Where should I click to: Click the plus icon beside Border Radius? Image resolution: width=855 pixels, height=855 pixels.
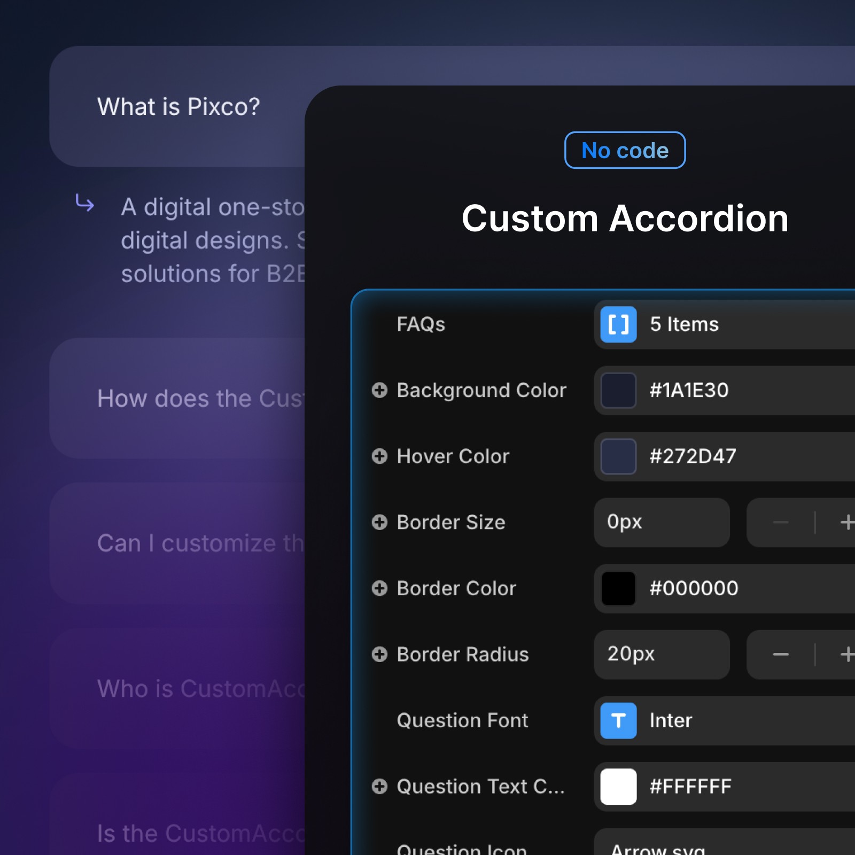coord(379,654)
